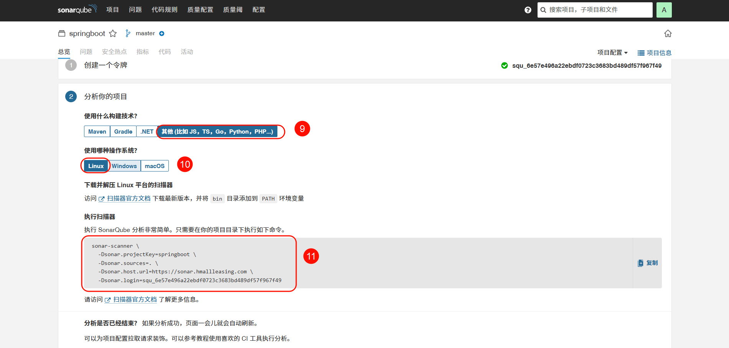Open the help question mark icon

528,10
